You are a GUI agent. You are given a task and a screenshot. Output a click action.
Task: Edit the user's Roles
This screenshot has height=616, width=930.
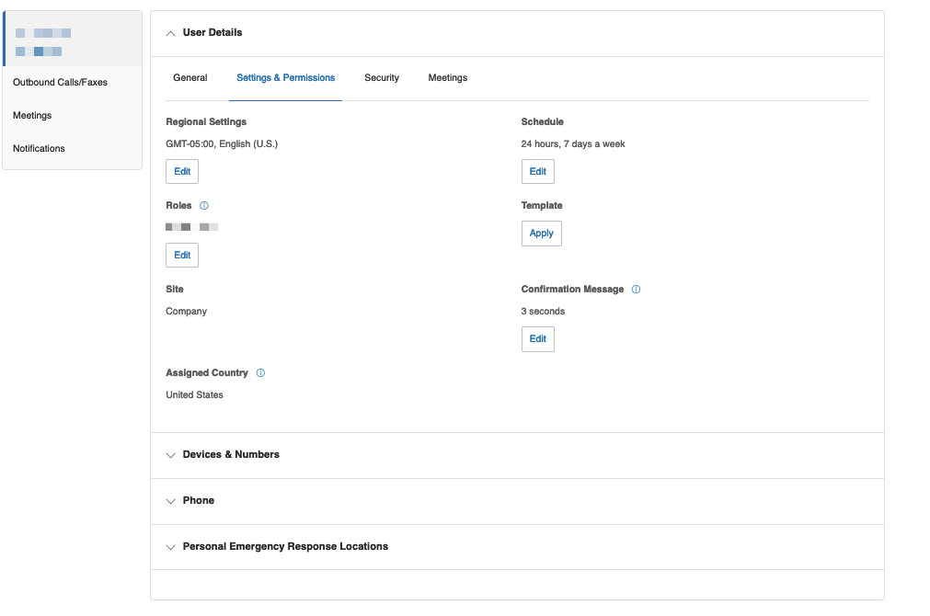(182, 255)
